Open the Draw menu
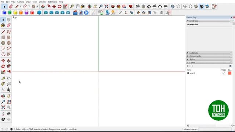Viewport: 235px width, 132px height. click(x=28, y=2)
